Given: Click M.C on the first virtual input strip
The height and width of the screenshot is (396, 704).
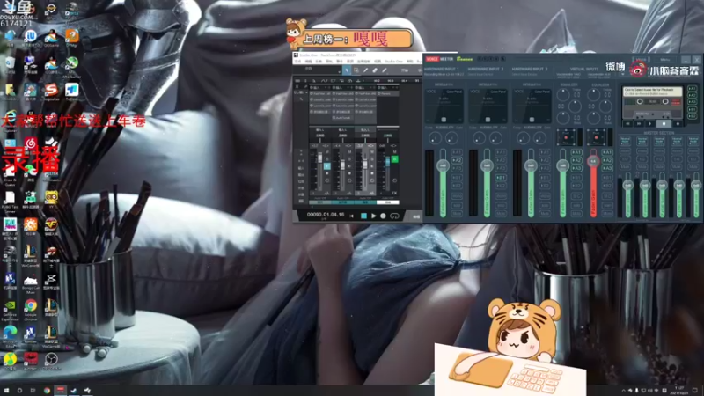Looking at the screenshot, I should click(576, 196).
